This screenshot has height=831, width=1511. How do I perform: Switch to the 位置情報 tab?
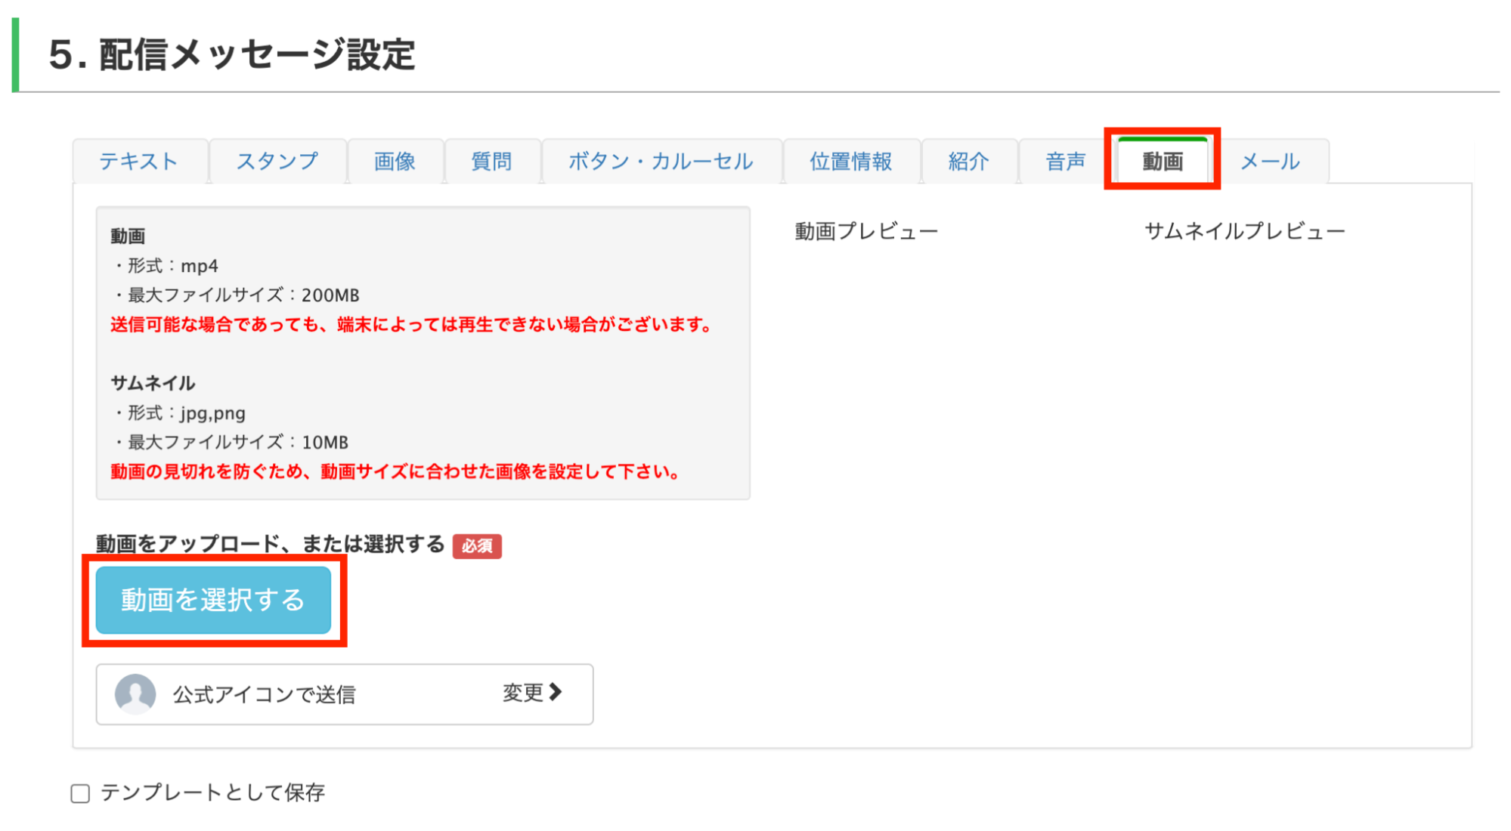click(851, 161)
